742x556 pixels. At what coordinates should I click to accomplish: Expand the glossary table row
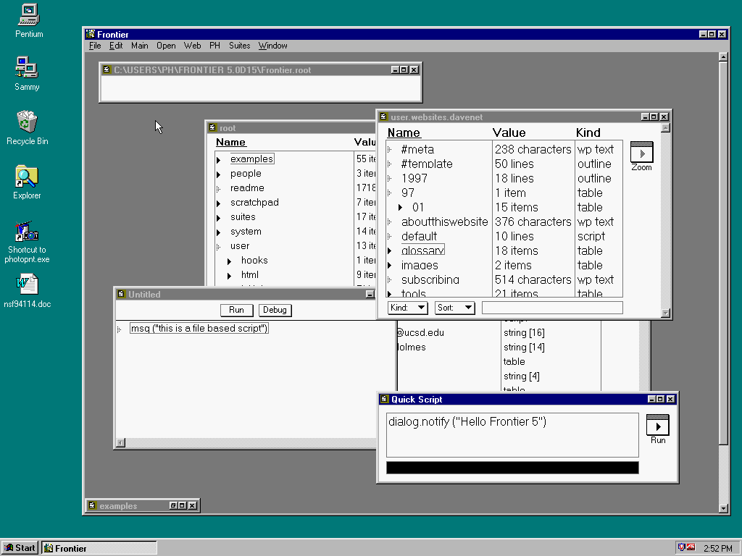390,251
